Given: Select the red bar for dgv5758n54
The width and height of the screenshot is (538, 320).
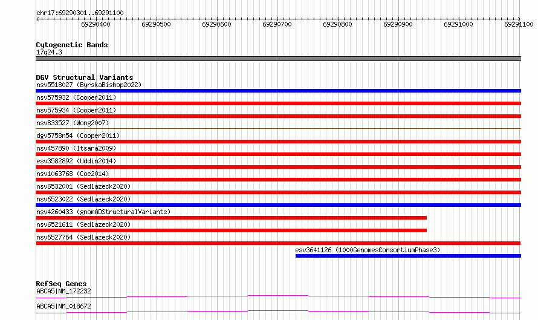Looking at the screenshot, I should pos(278,142).
